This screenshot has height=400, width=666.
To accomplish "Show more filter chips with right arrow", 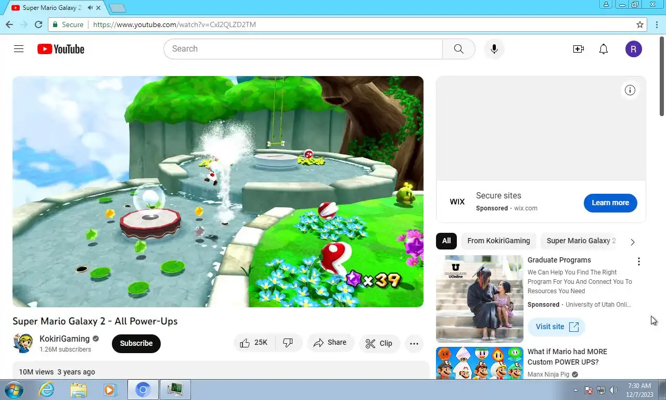I will (x=633, y=242).
